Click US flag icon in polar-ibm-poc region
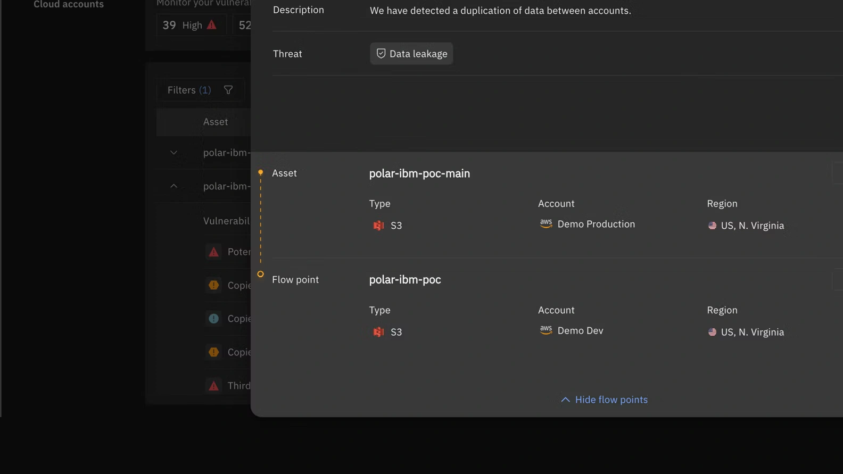Viewport: 843px width, 474px height. tap(712, 332)
